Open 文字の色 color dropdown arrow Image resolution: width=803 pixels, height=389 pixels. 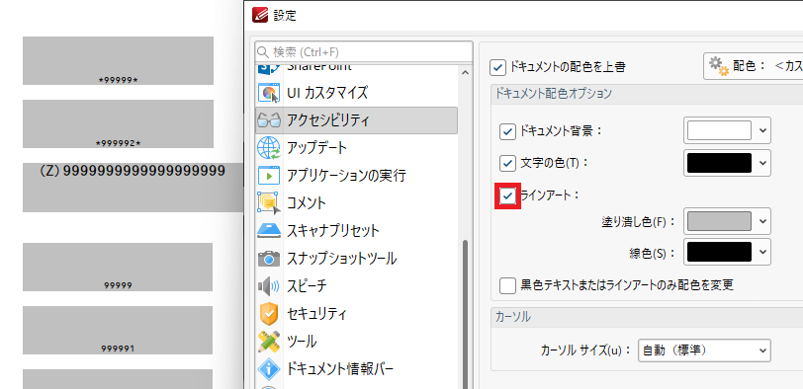tap(762, 163)
